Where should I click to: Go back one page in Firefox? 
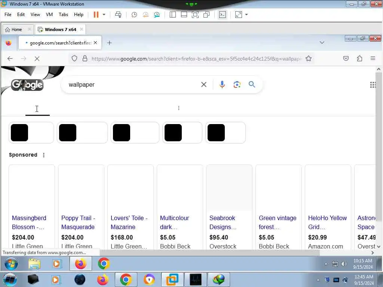10,59
